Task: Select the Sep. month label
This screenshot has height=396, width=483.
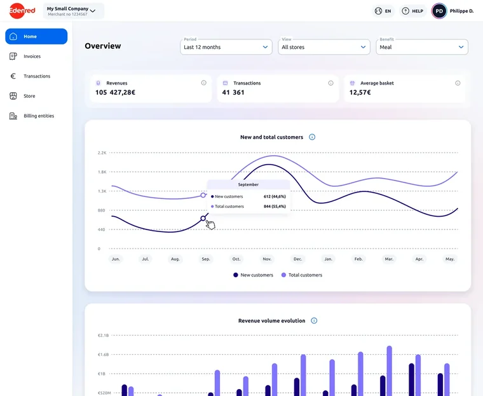Action: (x=206, y=259)
